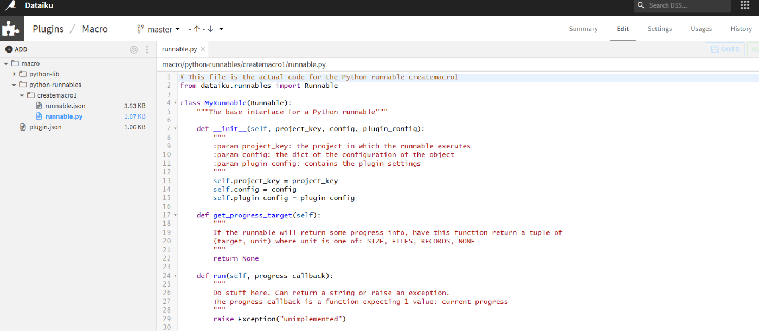Click the search magnifier icon
759x331 pixels.
click(x=641, y=5)
